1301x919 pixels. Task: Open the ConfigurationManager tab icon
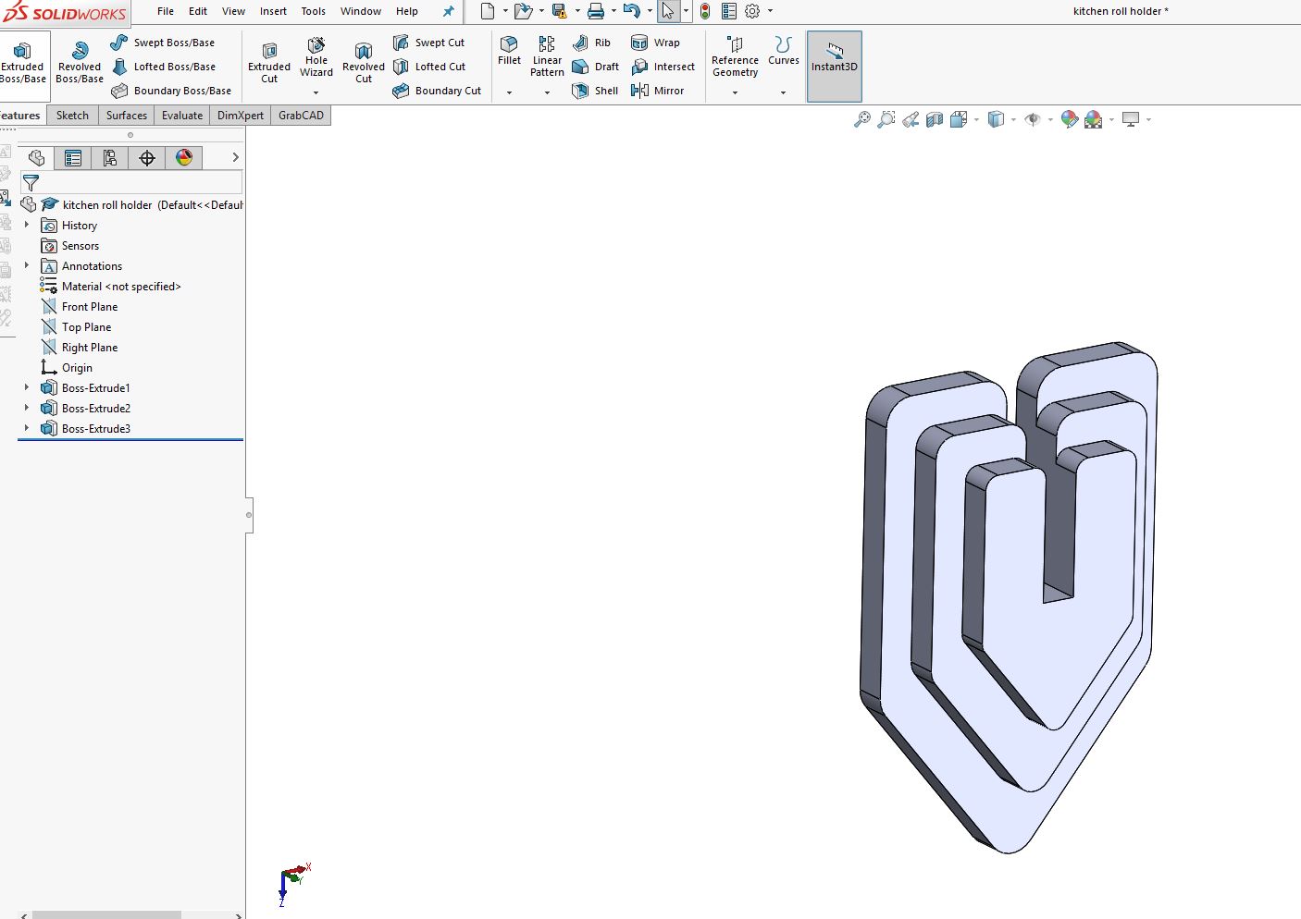tap(110, 158)
